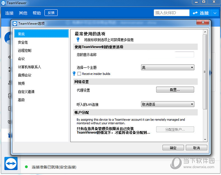Focus the 插入伙伴ID input field
The height and width of the screenshot is (175, 221).
[x=171, y=13]
